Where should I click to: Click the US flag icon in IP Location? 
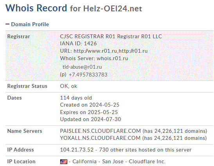(64, 162)
